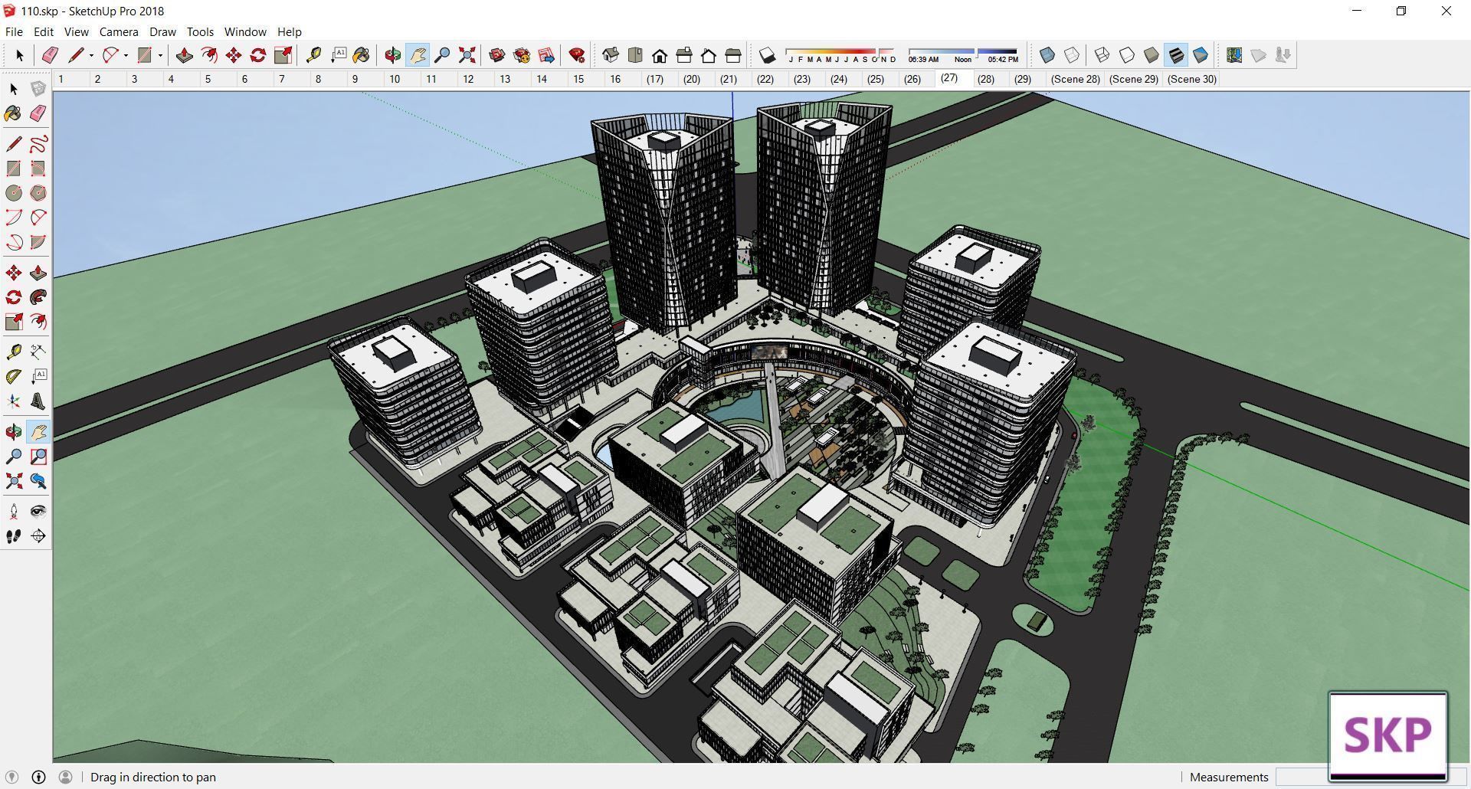Open the File menu

(x=14, y=31)
